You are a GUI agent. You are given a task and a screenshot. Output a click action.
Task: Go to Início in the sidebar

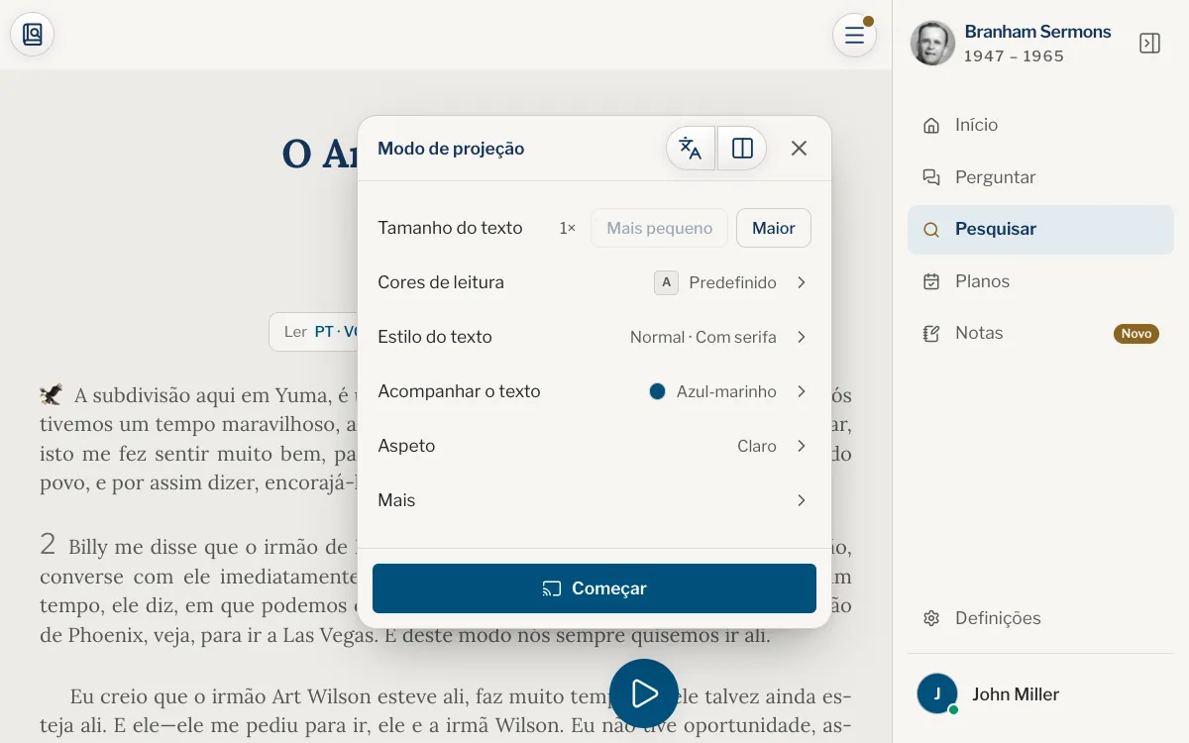[x=1040, y=125]
